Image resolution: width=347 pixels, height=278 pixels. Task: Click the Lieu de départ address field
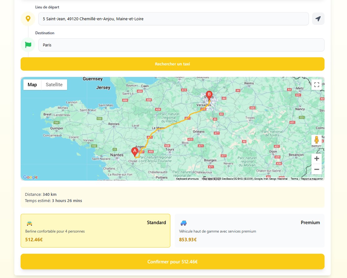click(173, 19)
